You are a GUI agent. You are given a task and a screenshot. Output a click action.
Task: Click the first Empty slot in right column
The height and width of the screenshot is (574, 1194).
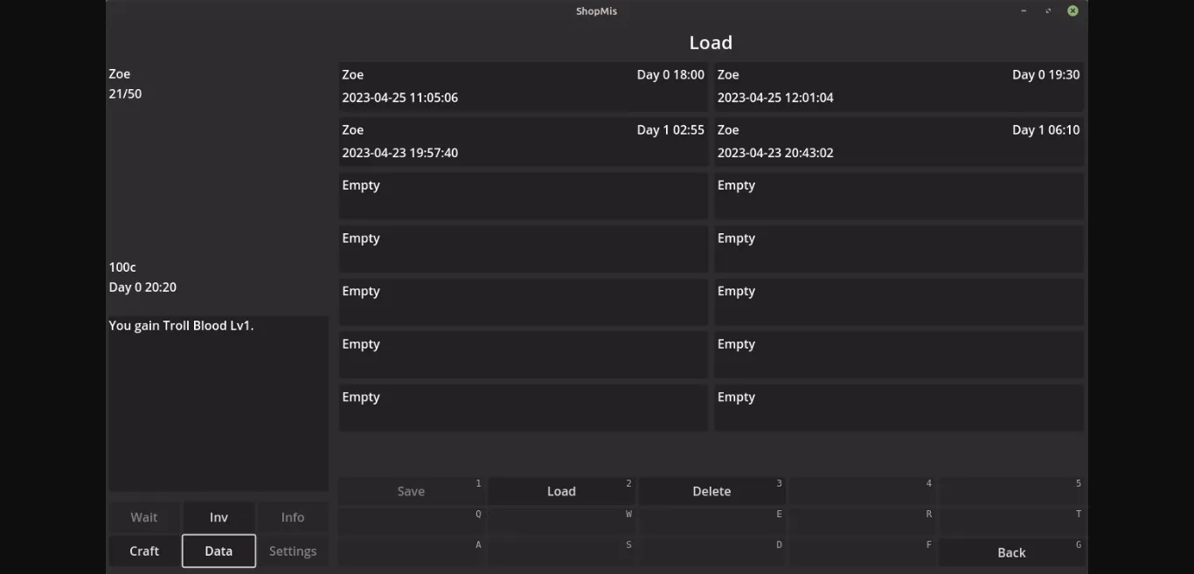pyautogui.click(x=899, y=196)
